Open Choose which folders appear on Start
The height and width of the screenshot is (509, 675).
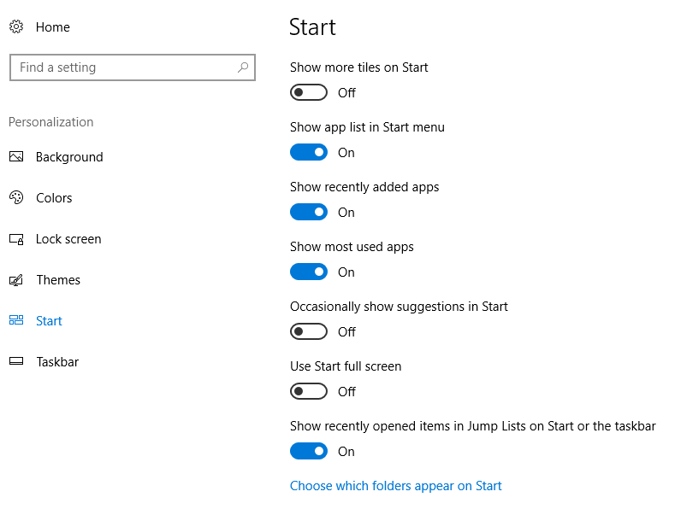tap(395, 486)
